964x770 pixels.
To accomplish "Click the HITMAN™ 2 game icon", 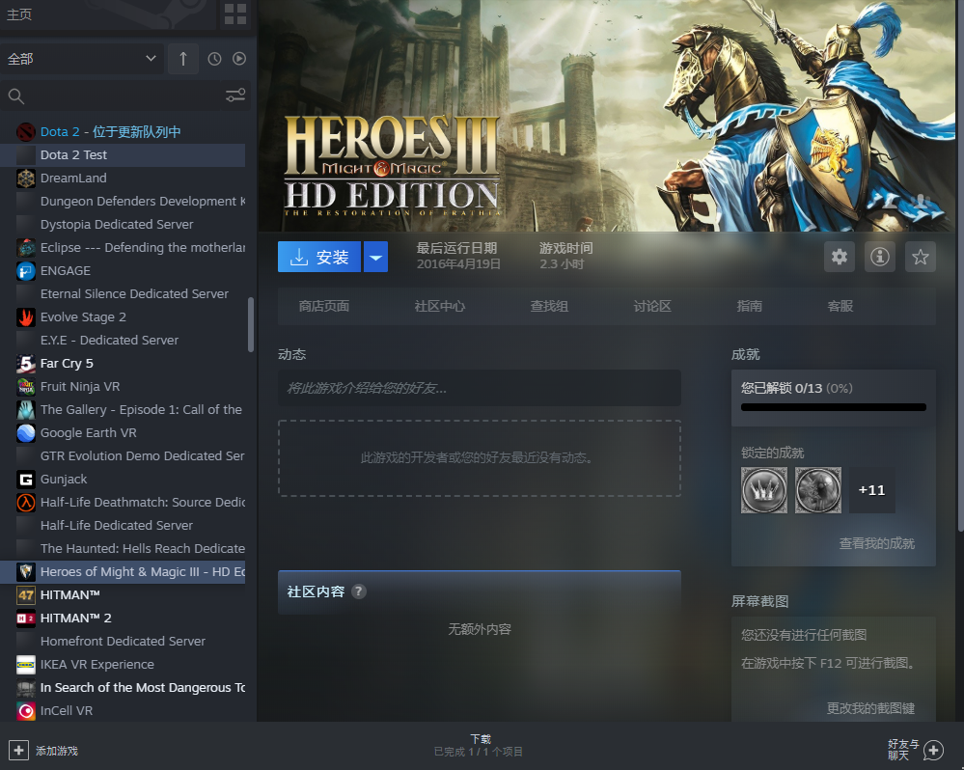I will click(26, 619).
